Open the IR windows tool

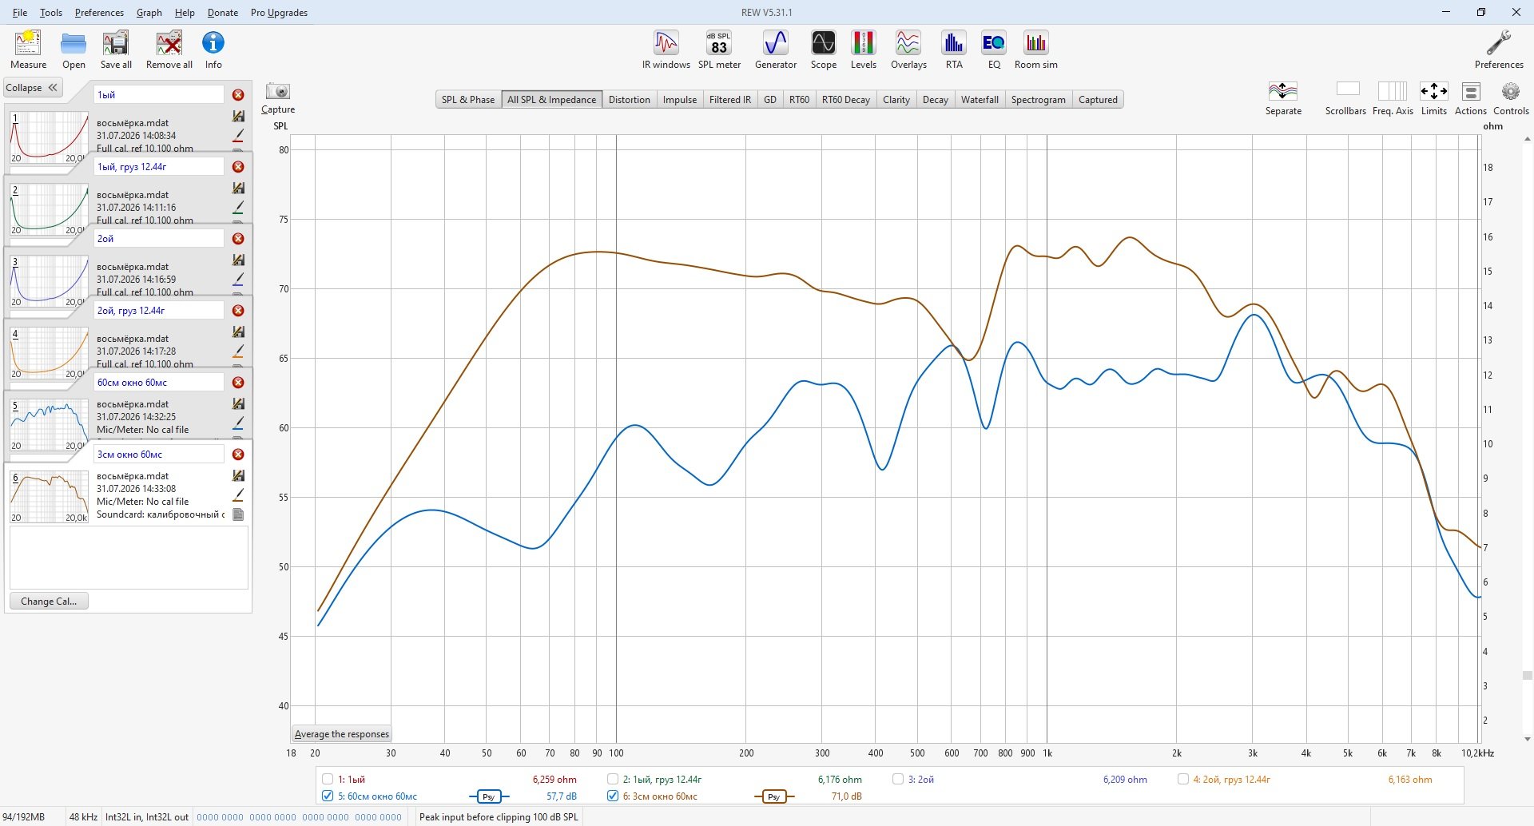(666, 50)
